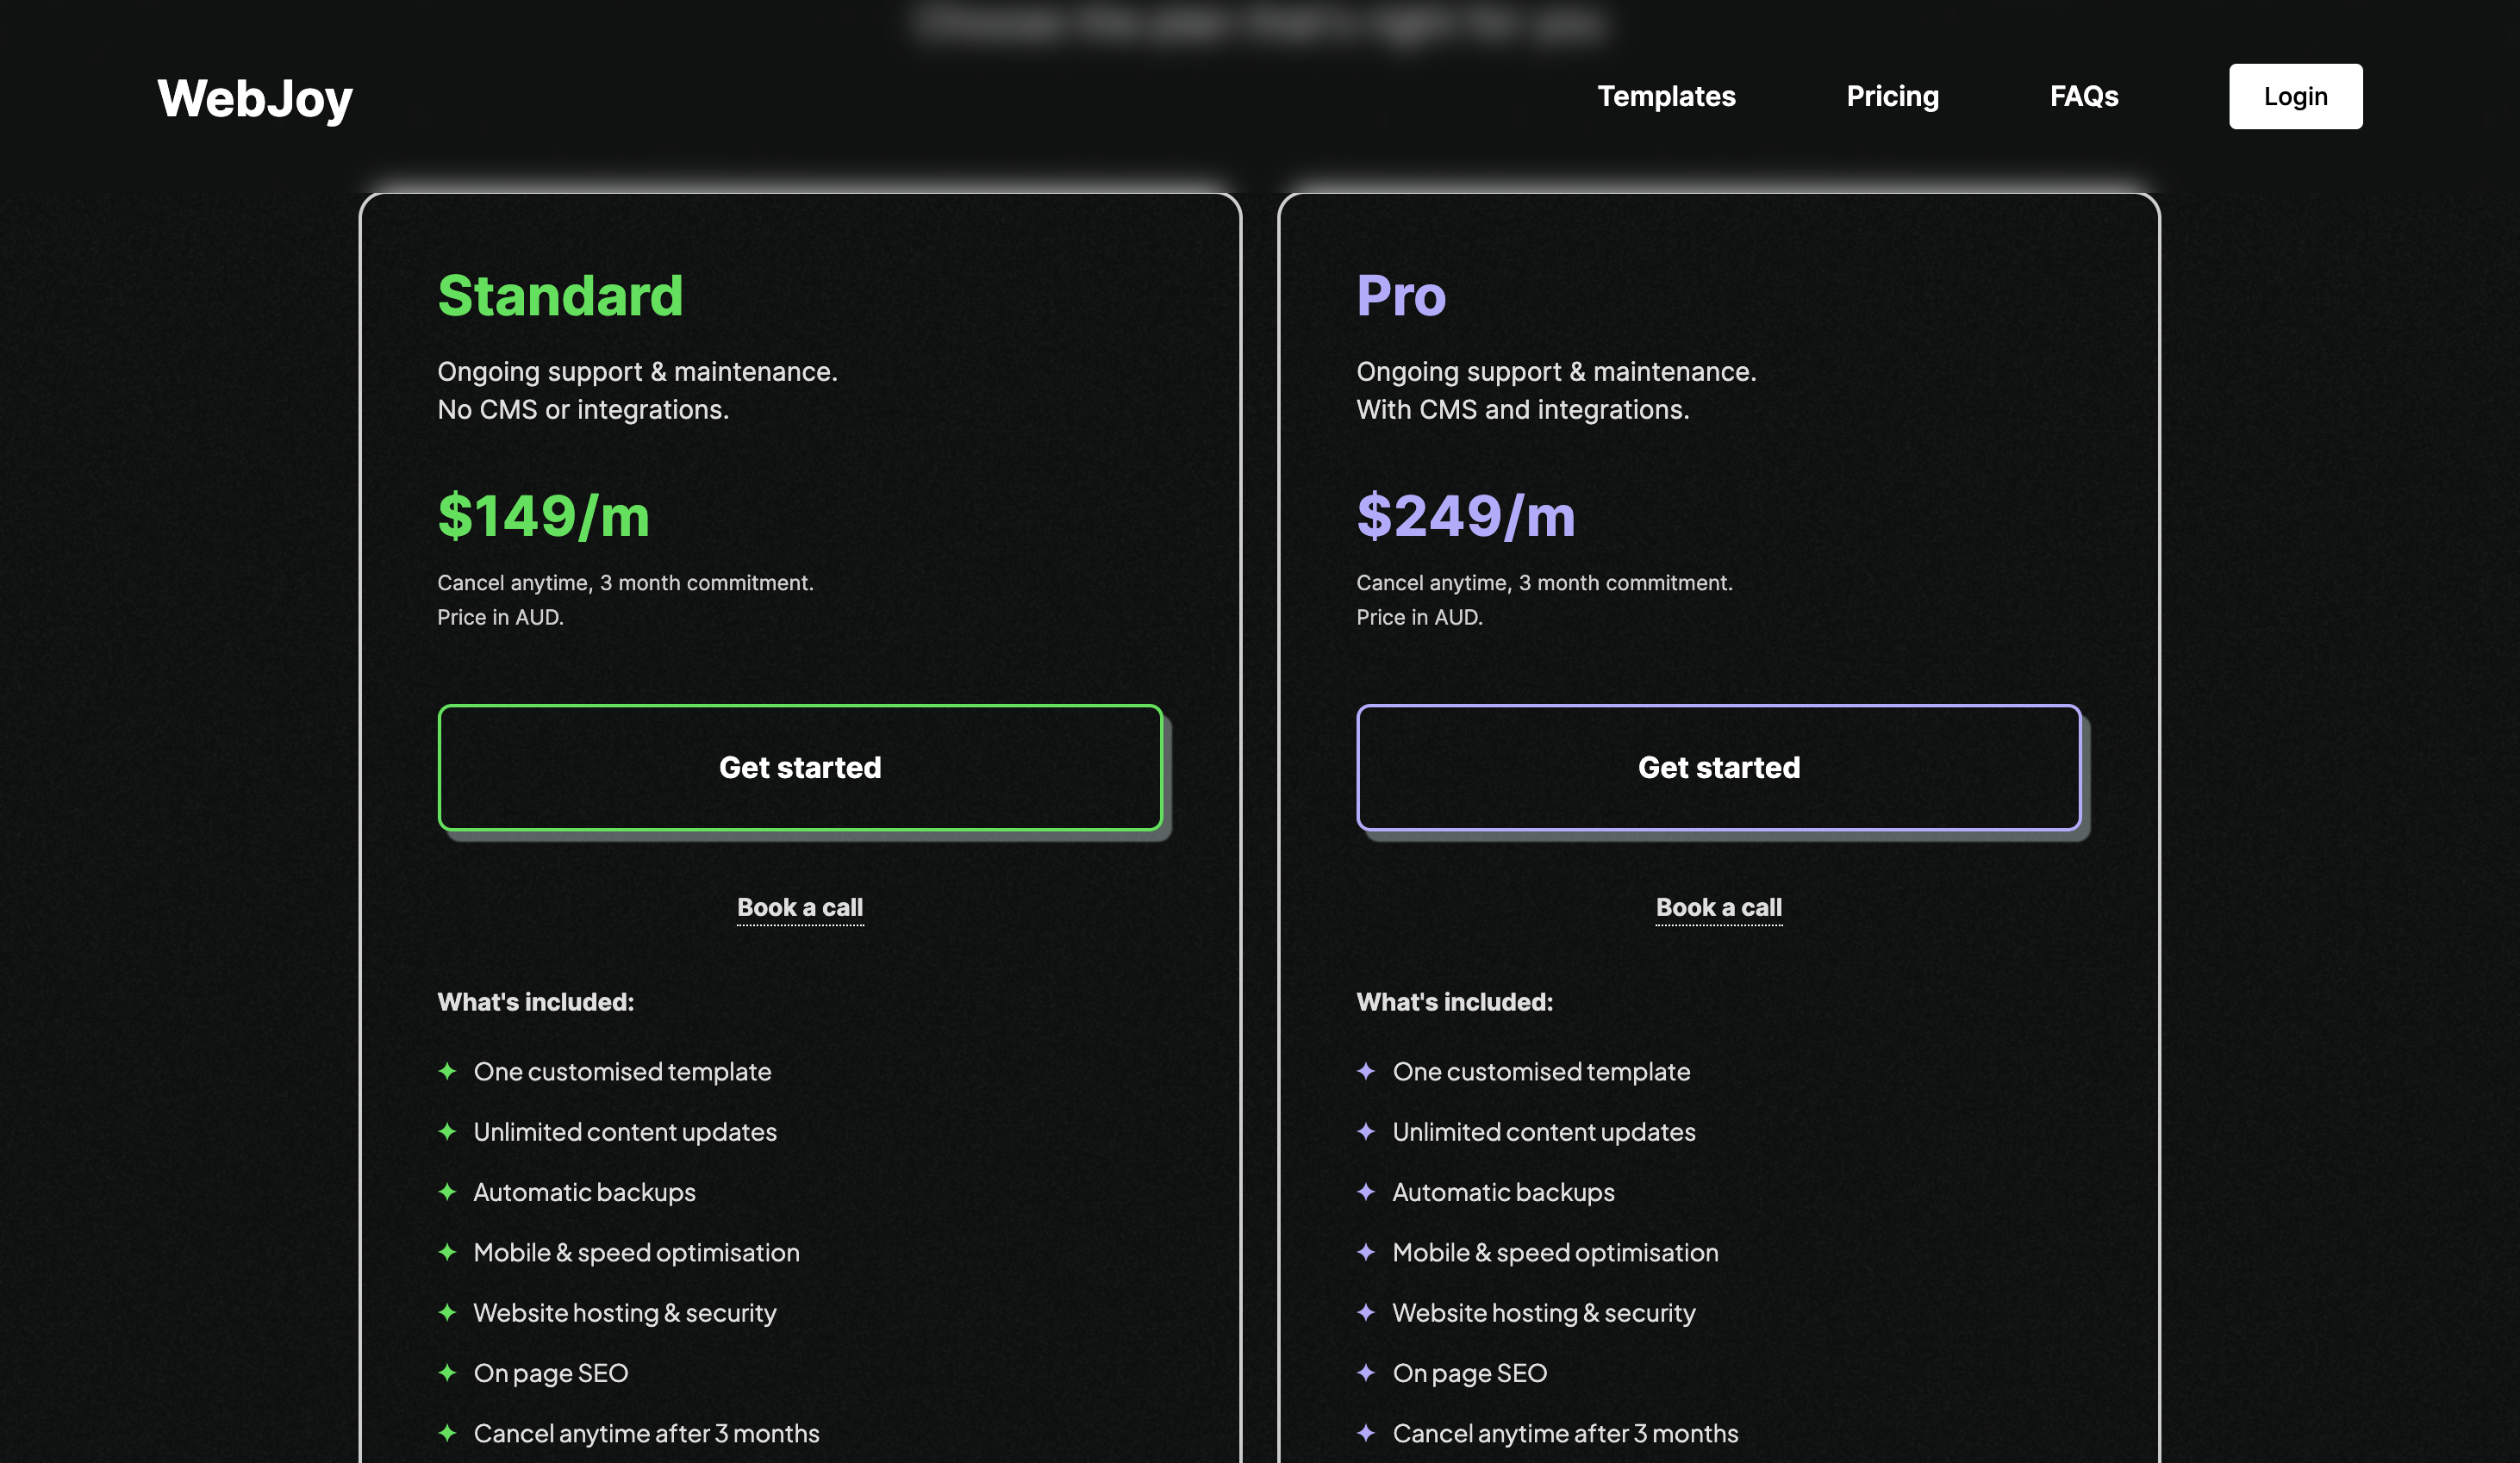The width and height of the screenshot is (2520, 1463).
Task: Open the FAQs nav item
Action: coord(2084,96)
